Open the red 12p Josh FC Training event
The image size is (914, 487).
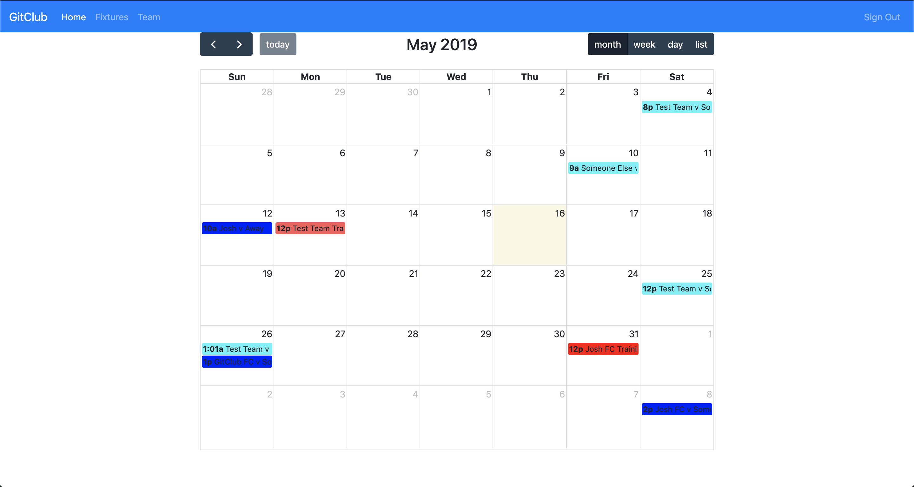[x=603, y=349]
